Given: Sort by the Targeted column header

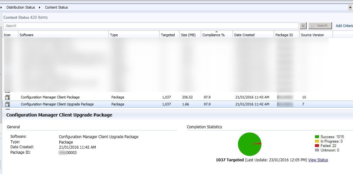Looking at the screenshot, I should click(169, 35).
